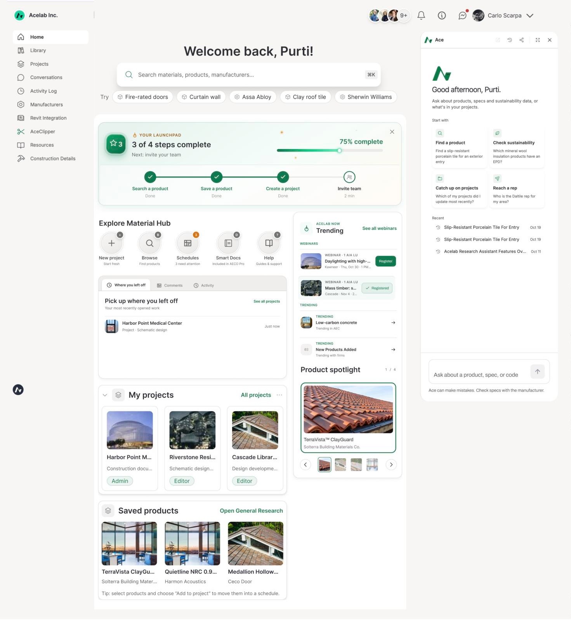Open Smart Docs in Material Hub
The height and width of the screenshot is (620, 571).
[x=228, y=243]
